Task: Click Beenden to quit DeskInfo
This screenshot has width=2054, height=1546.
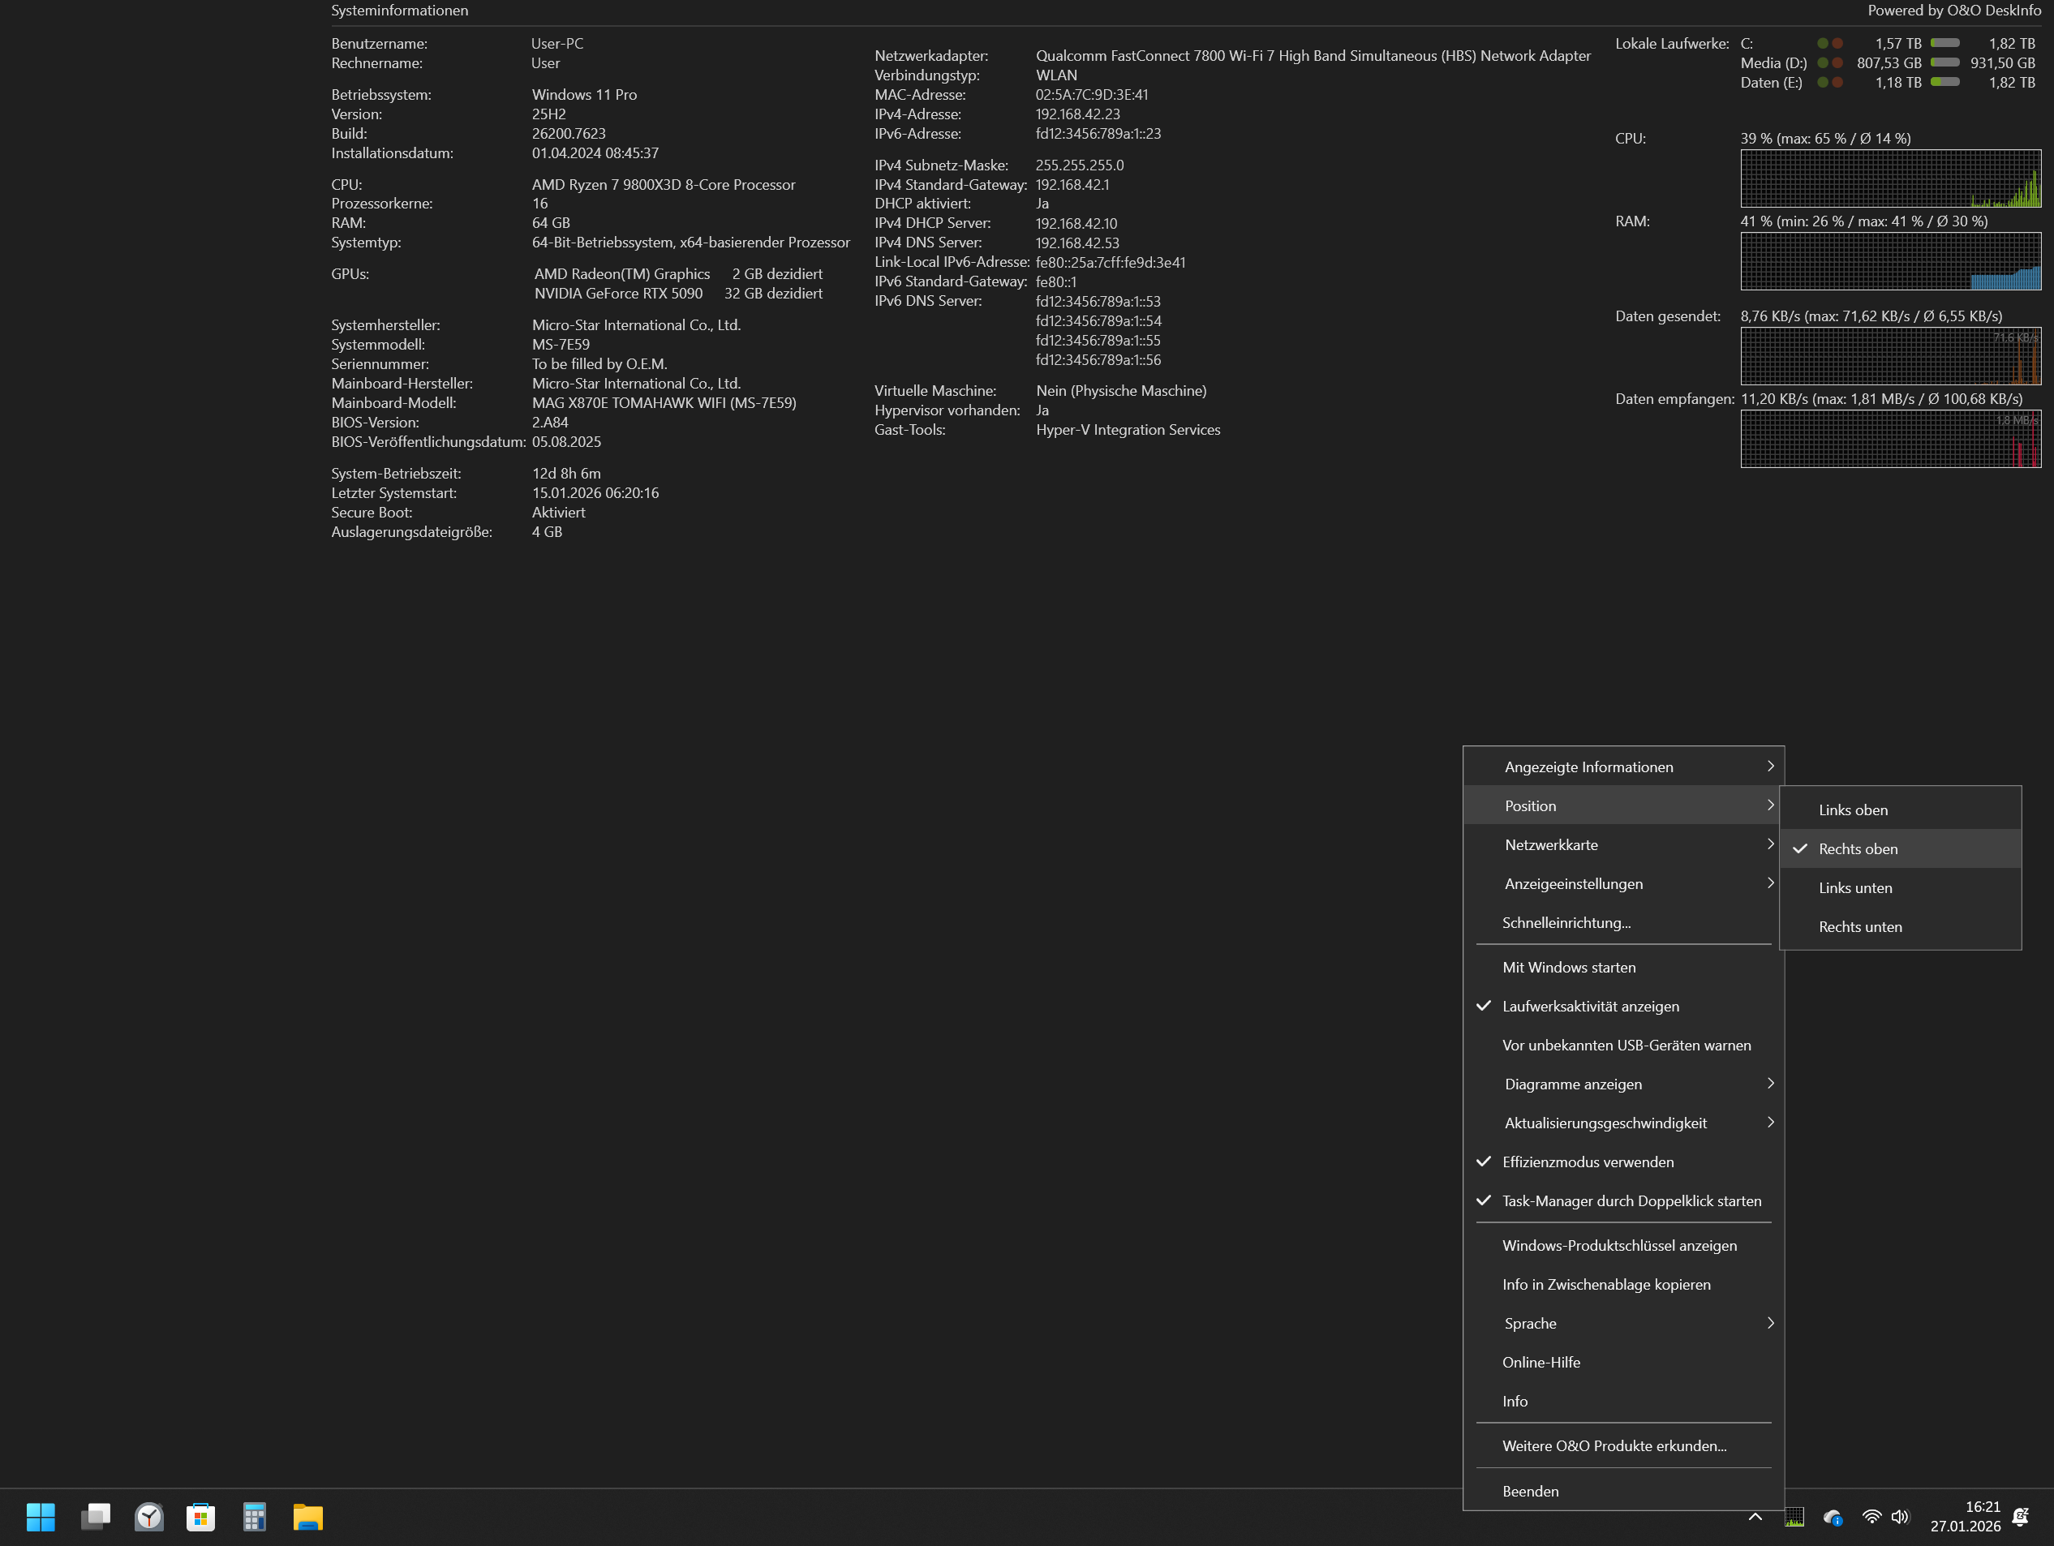Action: click(x=1530, y=1492)
